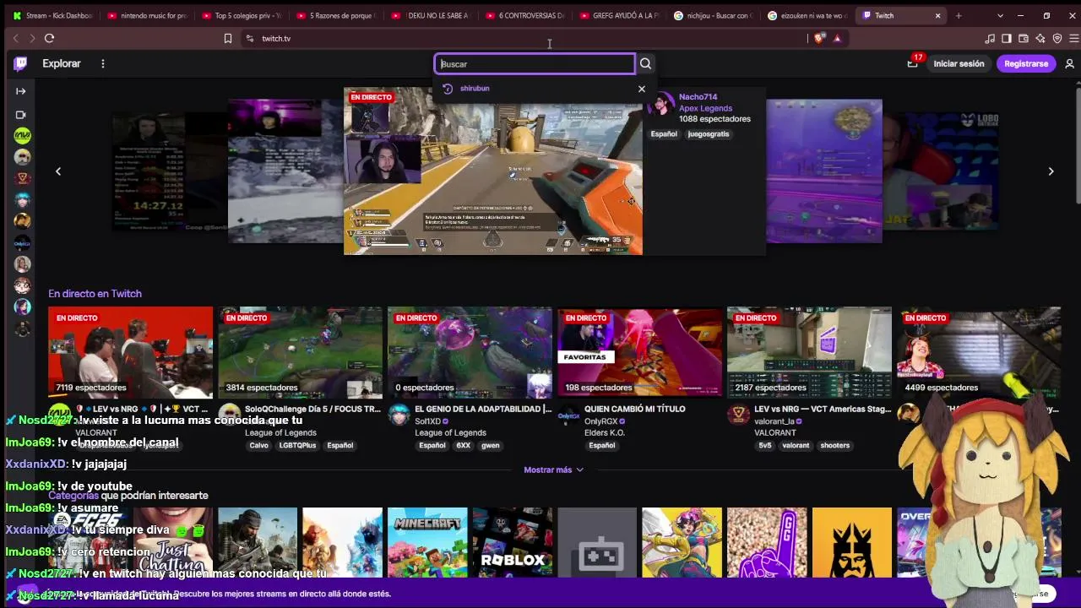Select the shirubun recent search suggestion
The width and height of the screenshot is (1081, 608).
(x=475, y=89)
